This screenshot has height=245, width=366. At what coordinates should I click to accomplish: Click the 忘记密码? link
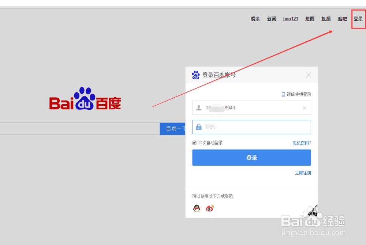point(302,143)
